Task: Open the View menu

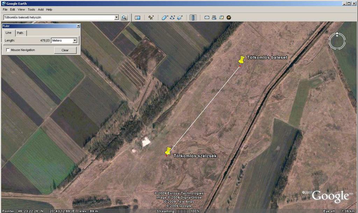Action: point(21,9)
